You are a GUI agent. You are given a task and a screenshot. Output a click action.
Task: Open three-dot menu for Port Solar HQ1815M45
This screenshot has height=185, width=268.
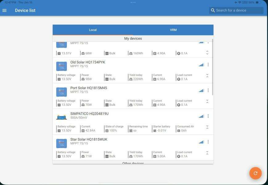(x=208, y=90)
